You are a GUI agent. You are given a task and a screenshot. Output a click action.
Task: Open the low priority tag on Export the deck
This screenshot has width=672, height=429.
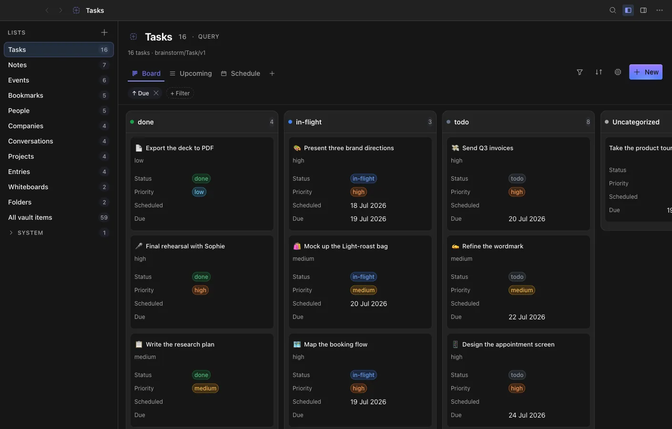(x=199, y=192)
